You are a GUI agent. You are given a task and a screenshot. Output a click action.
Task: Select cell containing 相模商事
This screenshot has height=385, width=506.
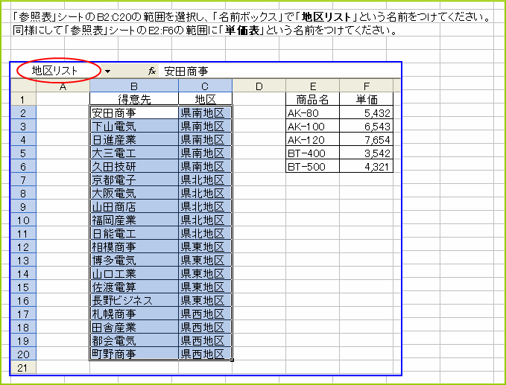(134, 247)
